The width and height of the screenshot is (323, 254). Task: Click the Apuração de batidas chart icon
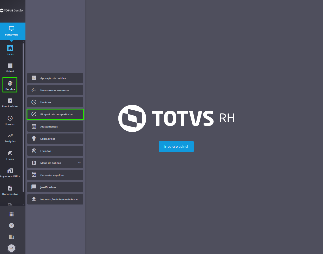[x=34, y=78]
